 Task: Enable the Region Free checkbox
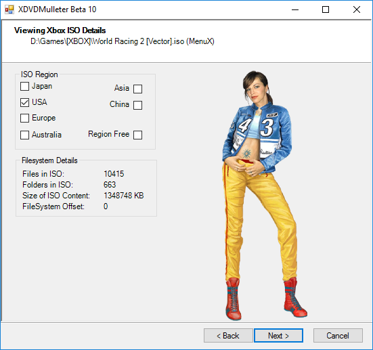137,135
